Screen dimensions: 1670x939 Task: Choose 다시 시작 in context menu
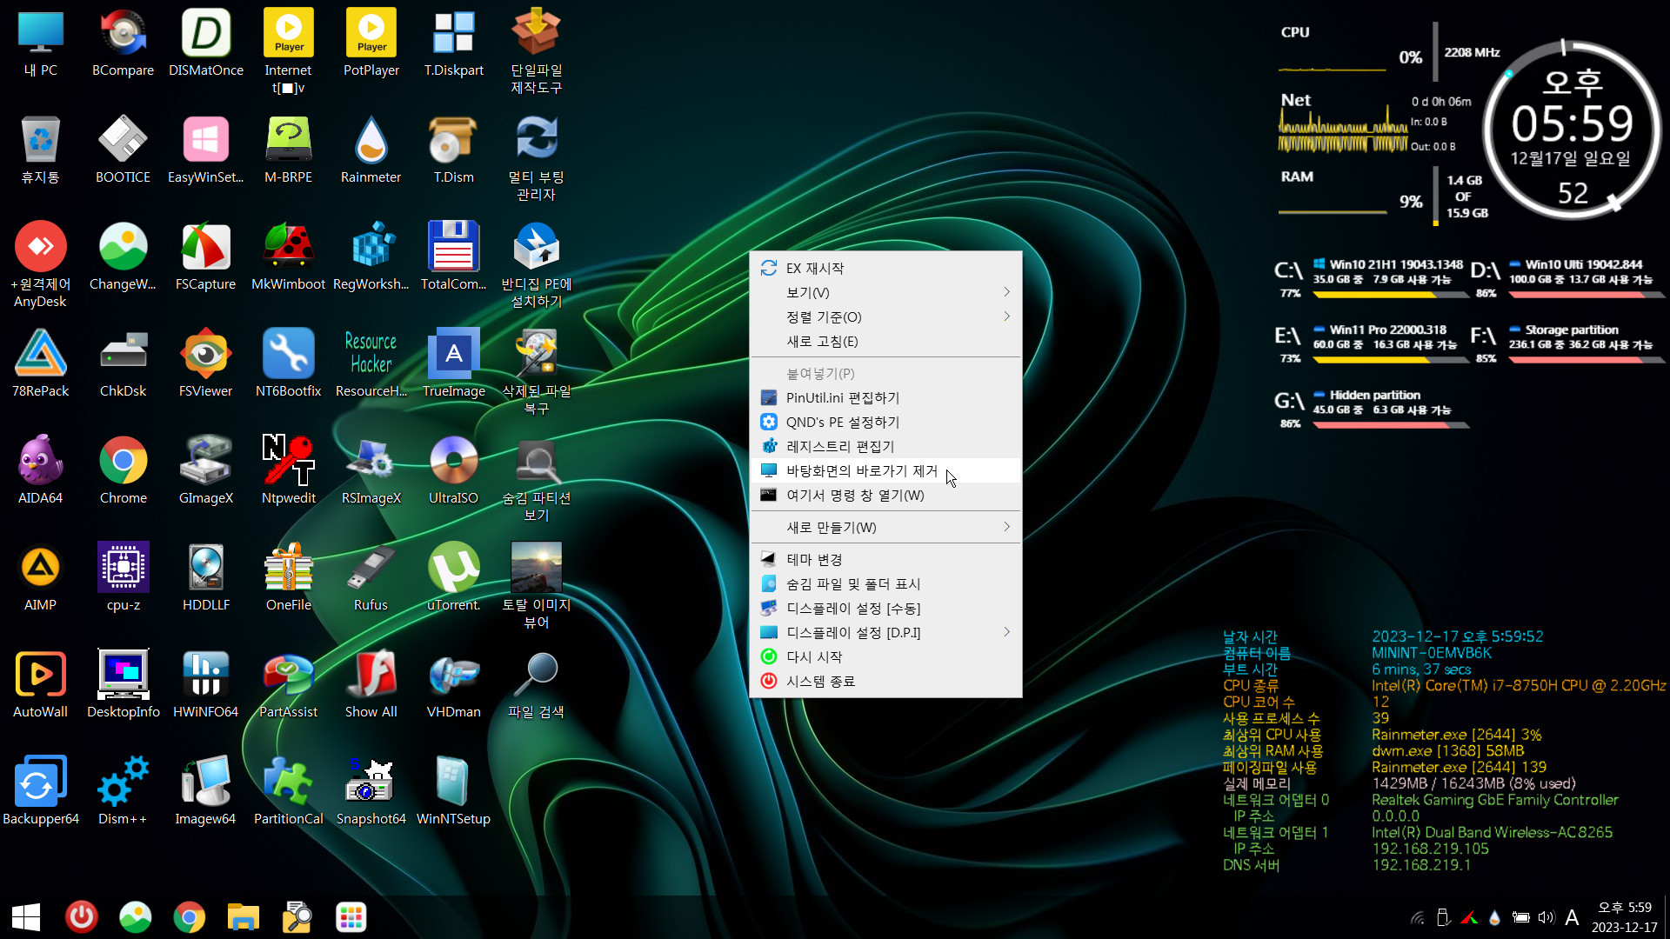coord(885,656)
